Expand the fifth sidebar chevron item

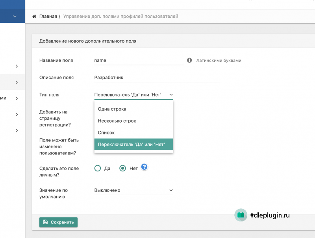pyautogui.click(x=17, y=130)
